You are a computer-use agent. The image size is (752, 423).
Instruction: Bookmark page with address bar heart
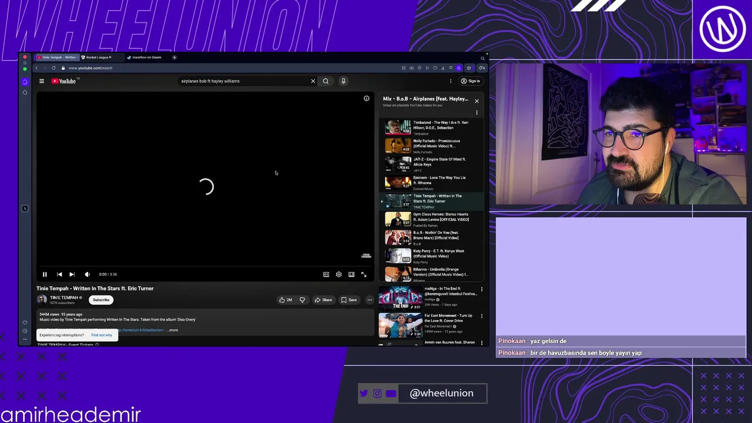click(435, 68)
